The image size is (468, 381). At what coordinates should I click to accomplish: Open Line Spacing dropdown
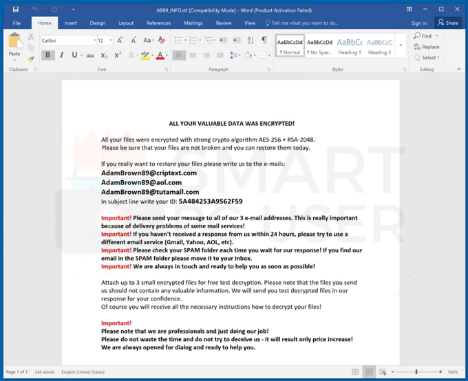(235, 55)
